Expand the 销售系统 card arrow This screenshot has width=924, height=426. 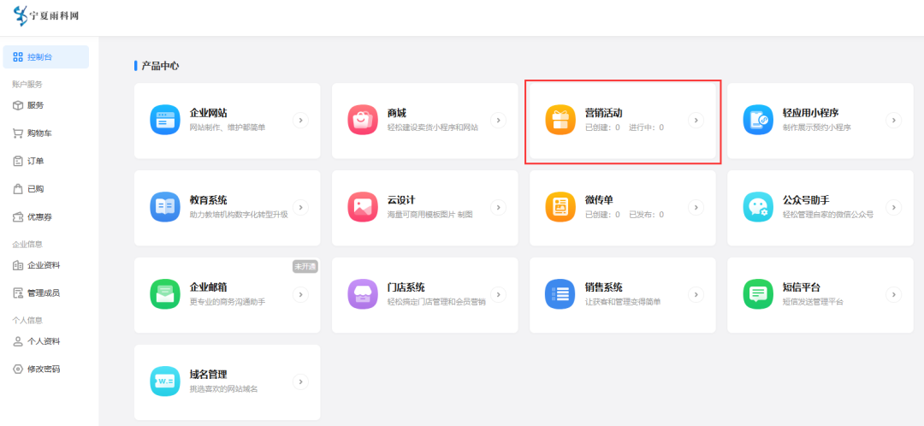tap(696, 294)
